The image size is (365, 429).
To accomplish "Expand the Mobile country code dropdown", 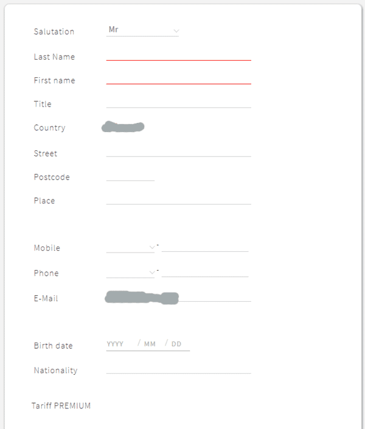I will pos(131,247).
